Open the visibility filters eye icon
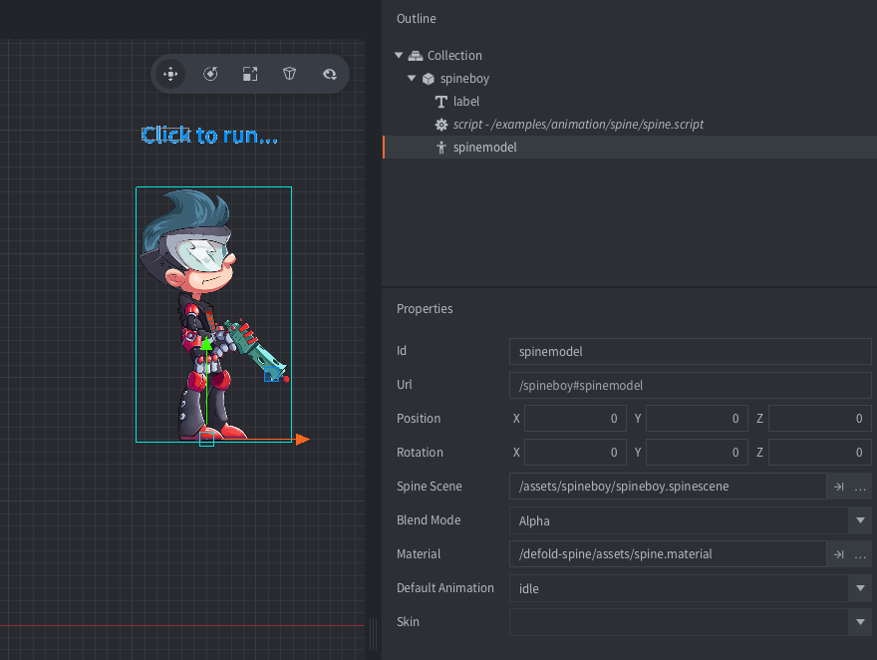 (329, 74)
